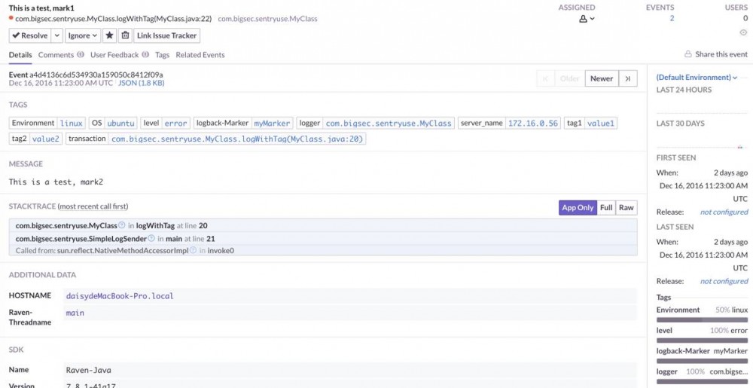
Task: Click help icon beside NativeMethodAccessorImpl
Action: click(x=193, y=250)
